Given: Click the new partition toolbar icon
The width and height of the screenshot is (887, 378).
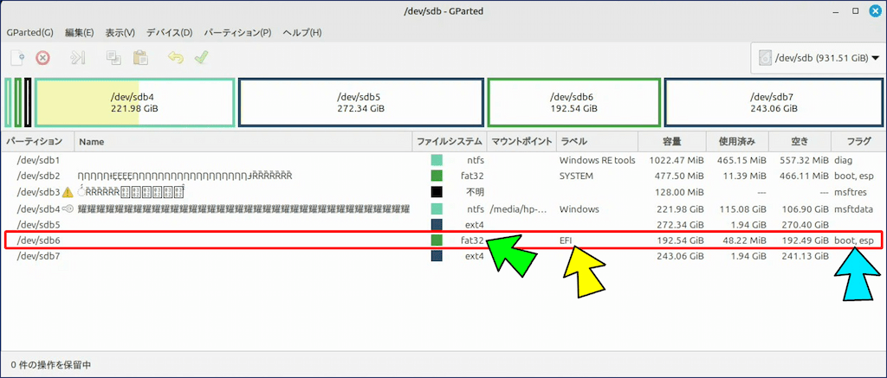Looking at the screenshot, I should (17, 58).
